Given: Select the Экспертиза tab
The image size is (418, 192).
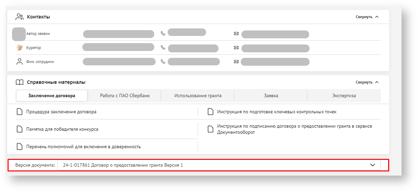Looking at the screenshot, I should click(344, 96).
